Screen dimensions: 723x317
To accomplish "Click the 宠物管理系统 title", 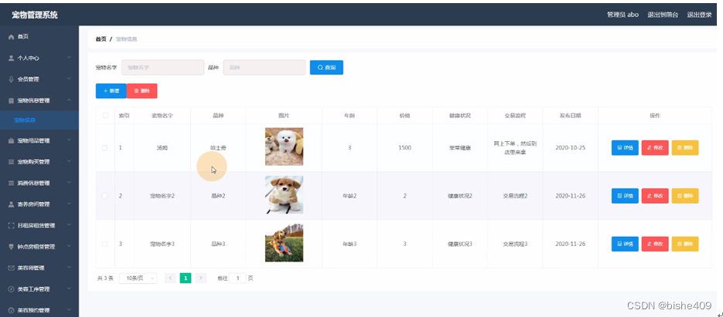I will coord(35,15).
